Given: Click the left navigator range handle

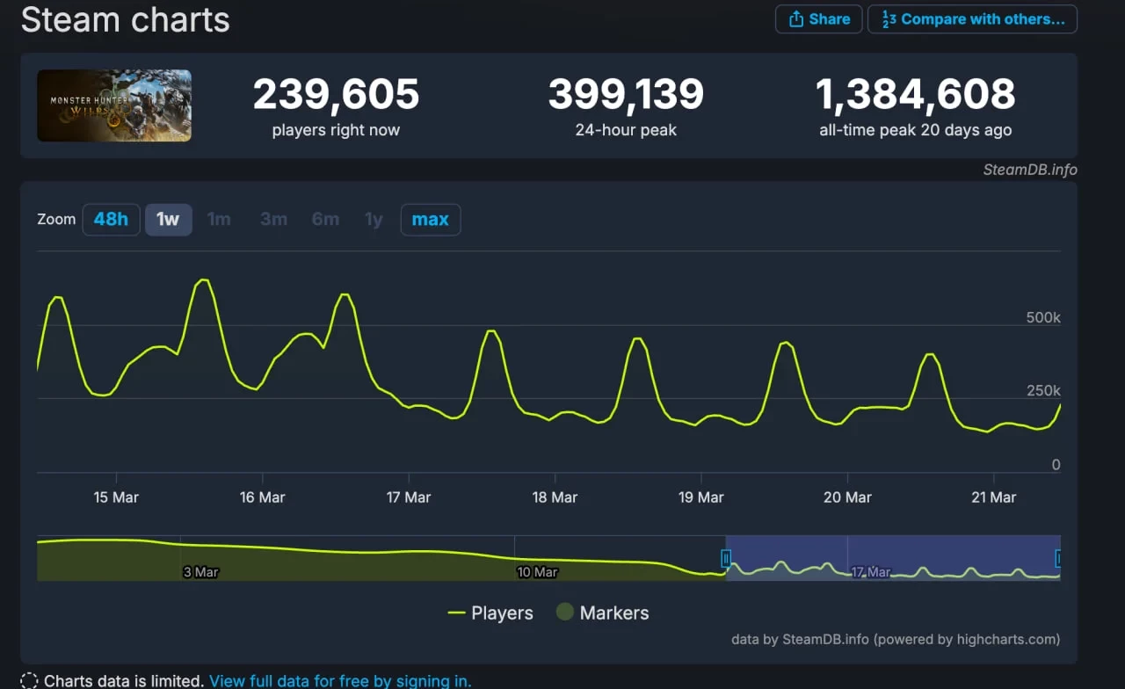Looking at the screenshot, I should click(726, 558).
